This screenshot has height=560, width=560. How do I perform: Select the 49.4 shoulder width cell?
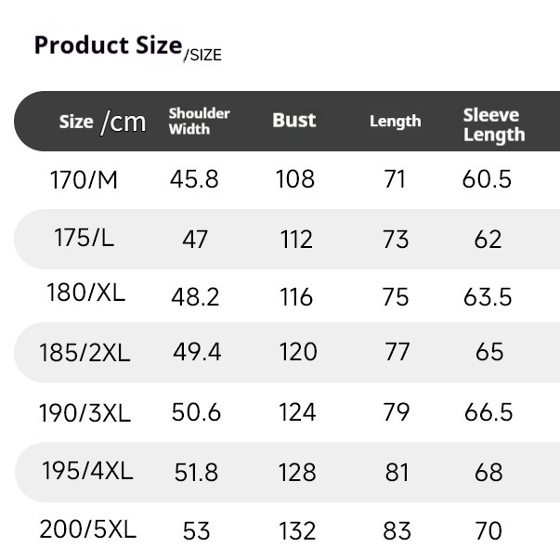[197, 353]
